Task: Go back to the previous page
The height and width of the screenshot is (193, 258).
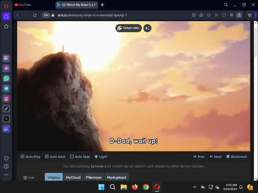Action: pyautogui.click(x=18, y=15)
